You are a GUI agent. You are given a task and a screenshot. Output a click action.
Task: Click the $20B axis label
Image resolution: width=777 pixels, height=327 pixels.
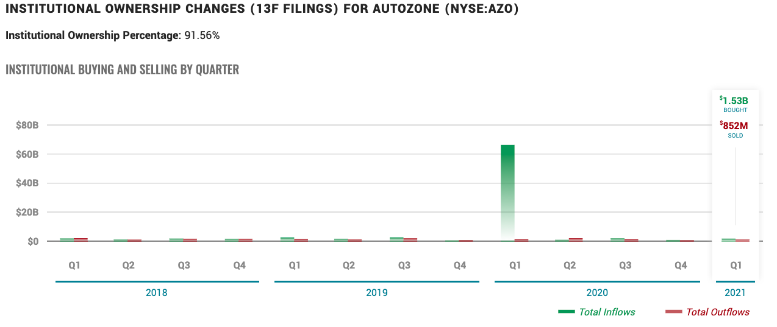coord(27,213)
